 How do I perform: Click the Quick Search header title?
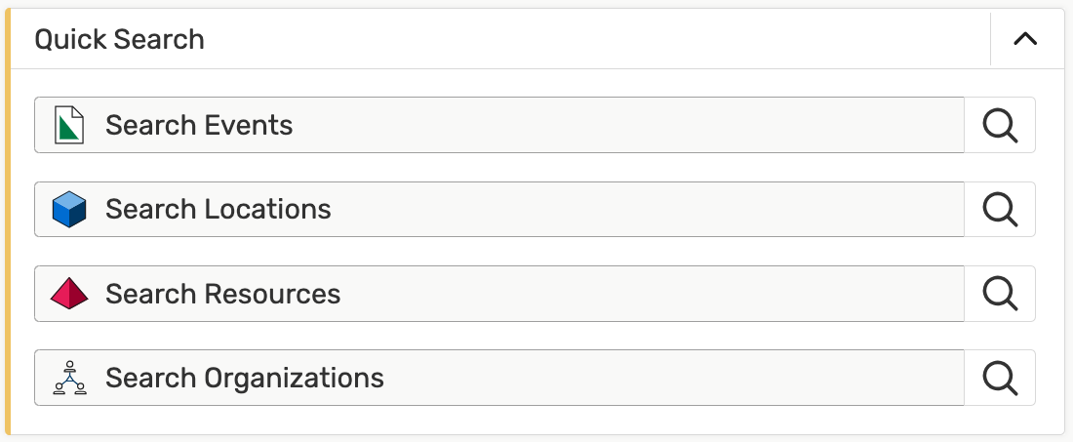tap(119, 40)
